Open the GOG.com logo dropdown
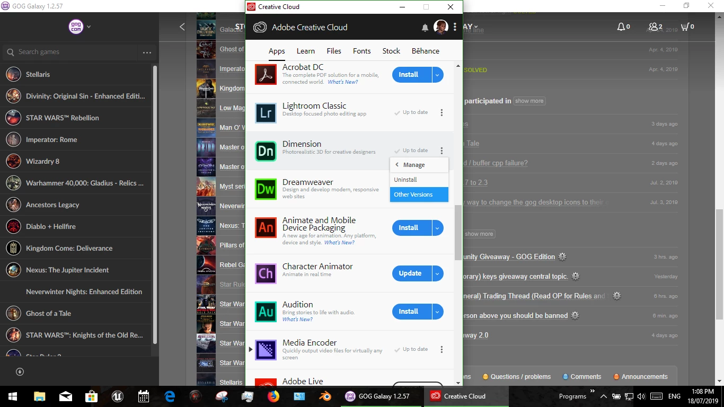 [x=80, y=26]
